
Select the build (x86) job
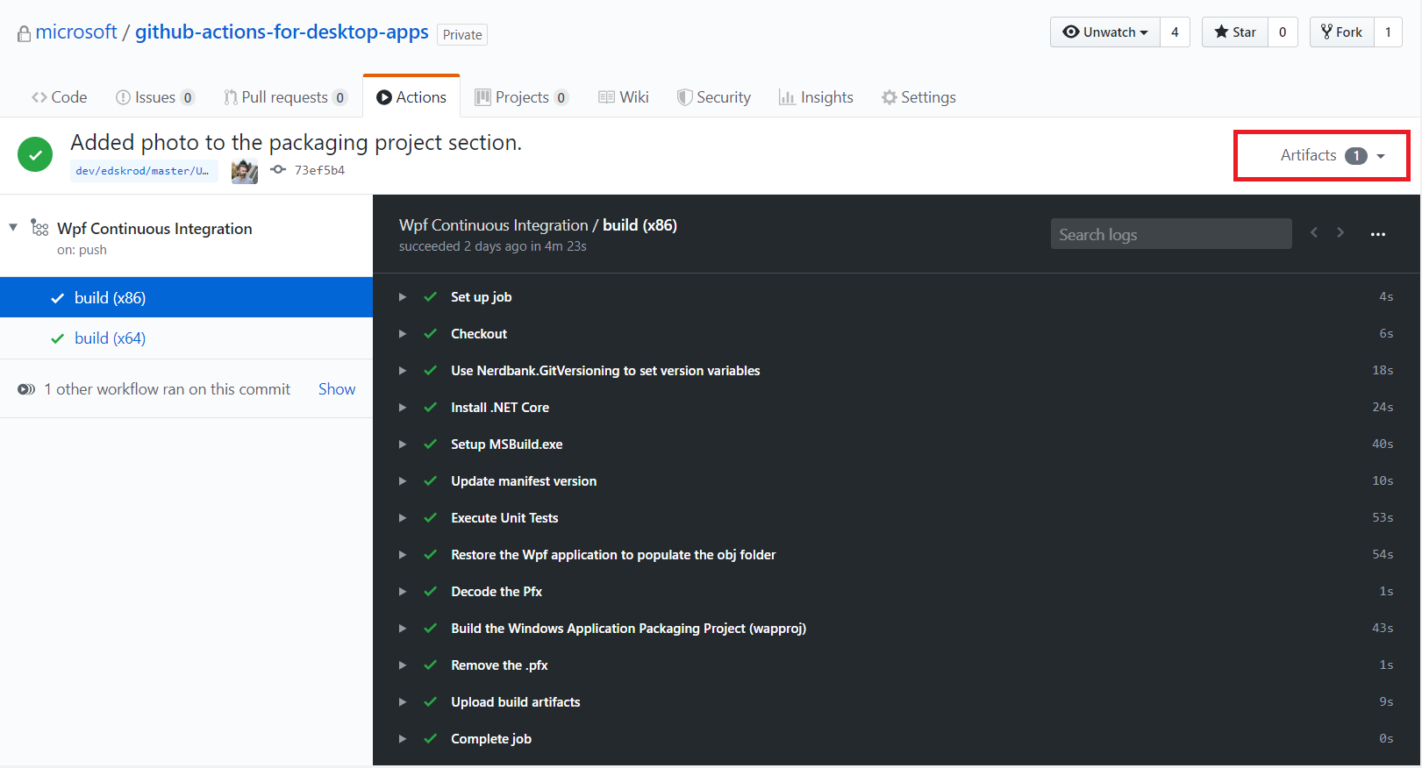[x=186, y=297]
